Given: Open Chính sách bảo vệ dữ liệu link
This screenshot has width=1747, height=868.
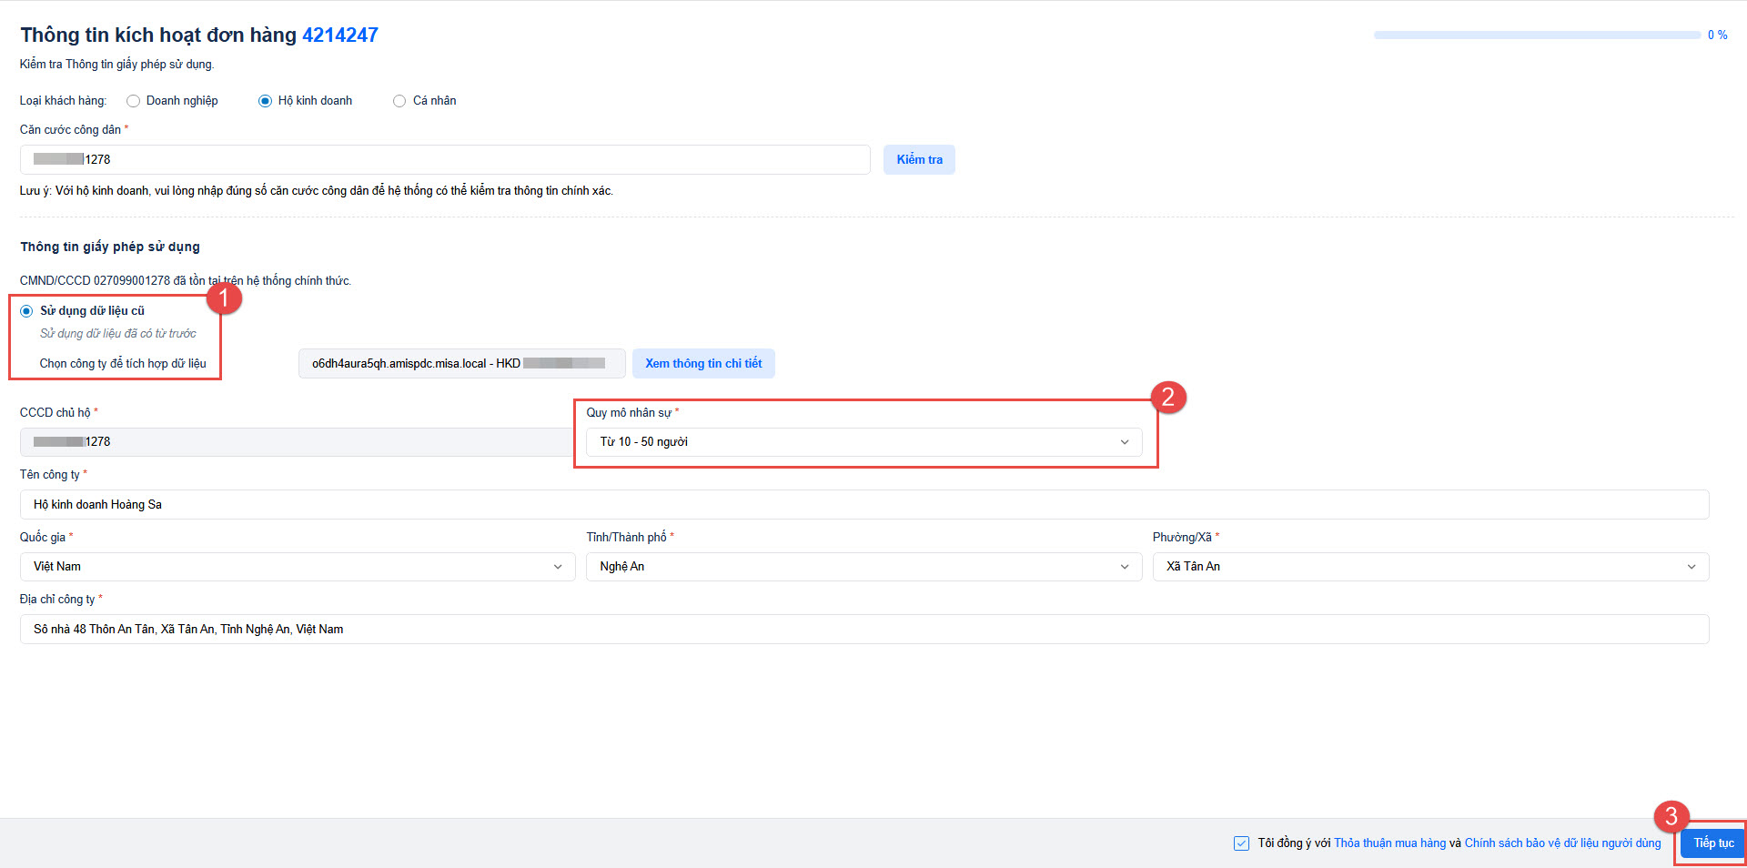Looking at the screenshot, I should [1562, 843].
